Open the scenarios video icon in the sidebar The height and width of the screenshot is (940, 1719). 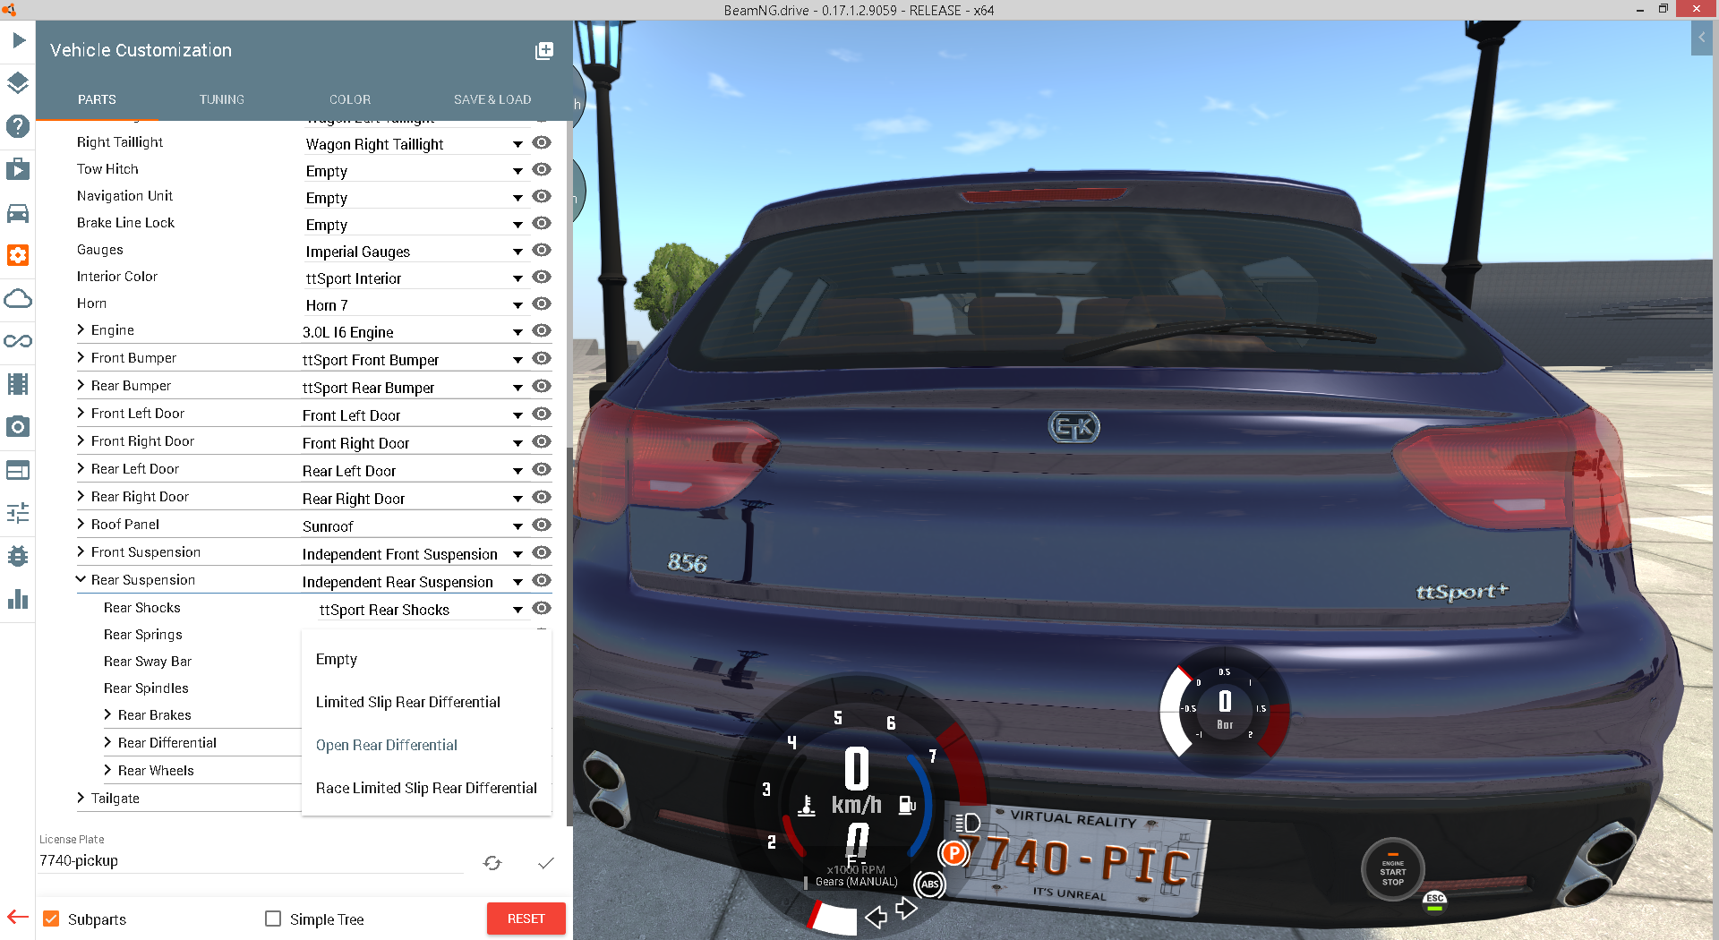[x=18, y=169]
